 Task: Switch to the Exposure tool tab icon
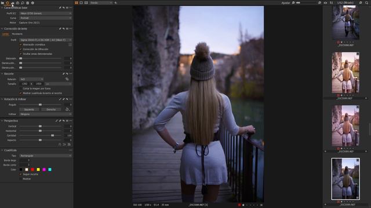pyautogui.click(x=13, y=3)
